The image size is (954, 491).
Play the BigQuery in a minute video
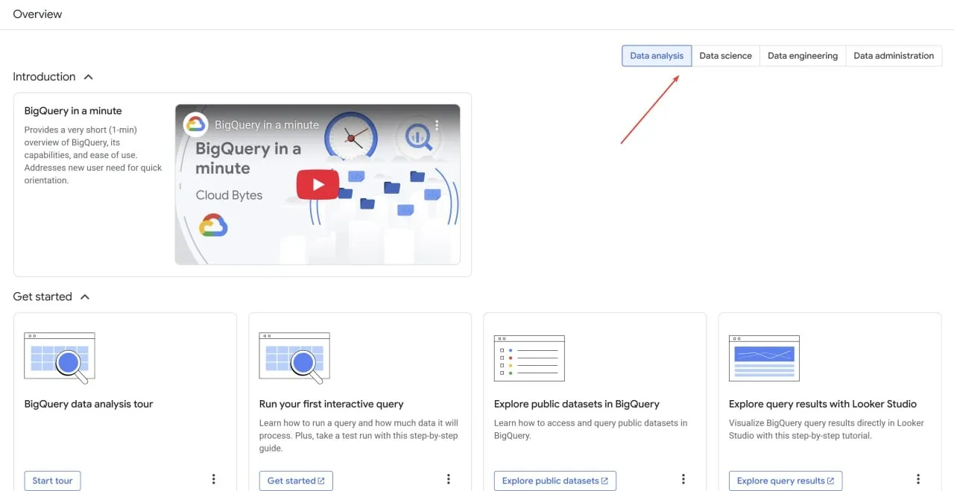(318, 185)
